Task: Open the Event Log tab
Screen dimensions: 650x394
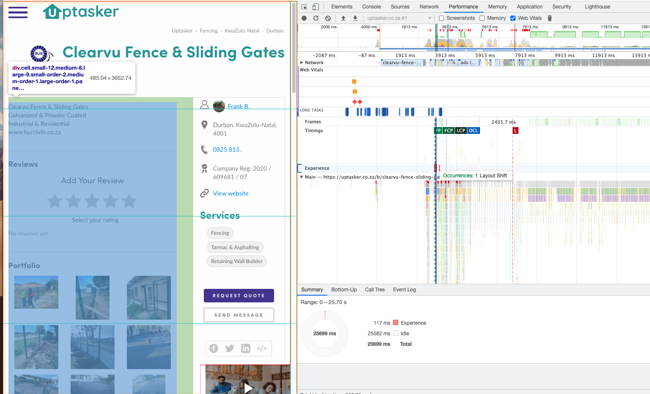Action: pyautogui.click(x=404, y=290)
